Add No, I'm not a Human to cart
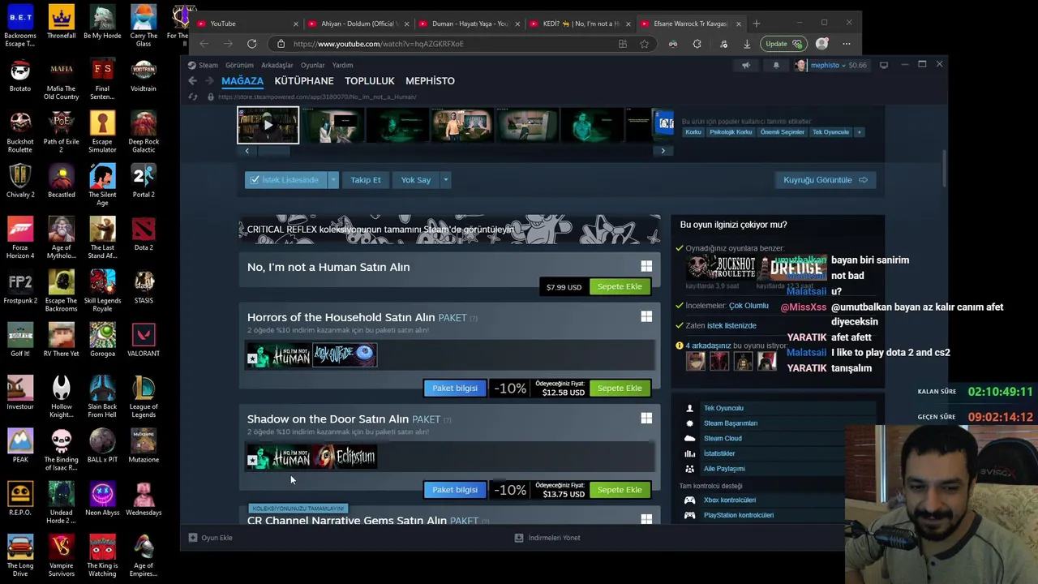The height and width of the screenshot is (584, 1038). (x=620, y=286)
